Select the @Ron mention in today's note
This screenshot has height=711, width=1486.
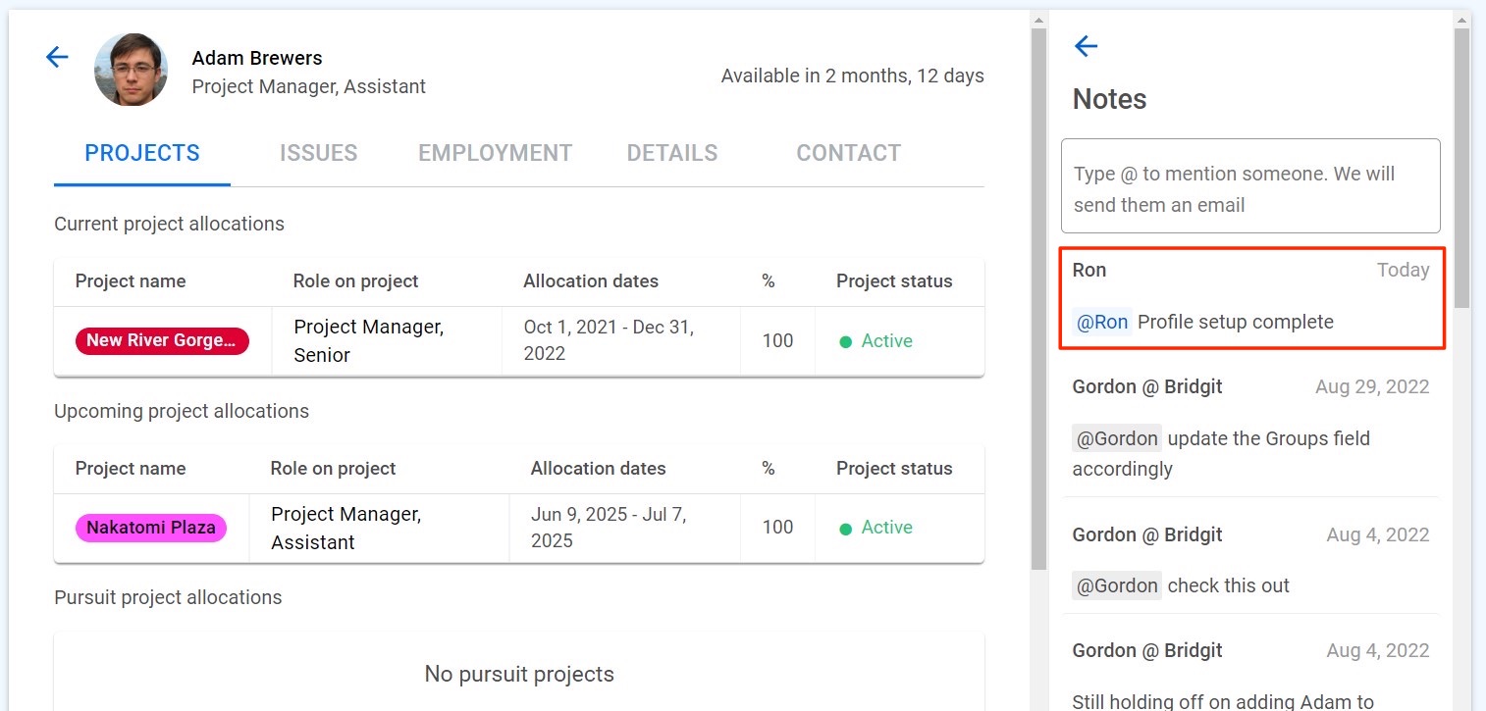(1103, 322)
